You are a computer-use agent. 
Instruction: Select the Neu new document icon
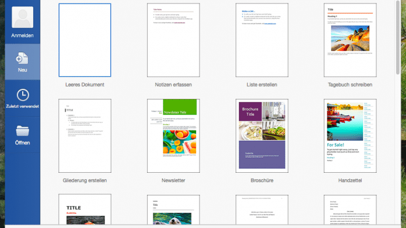22,58
